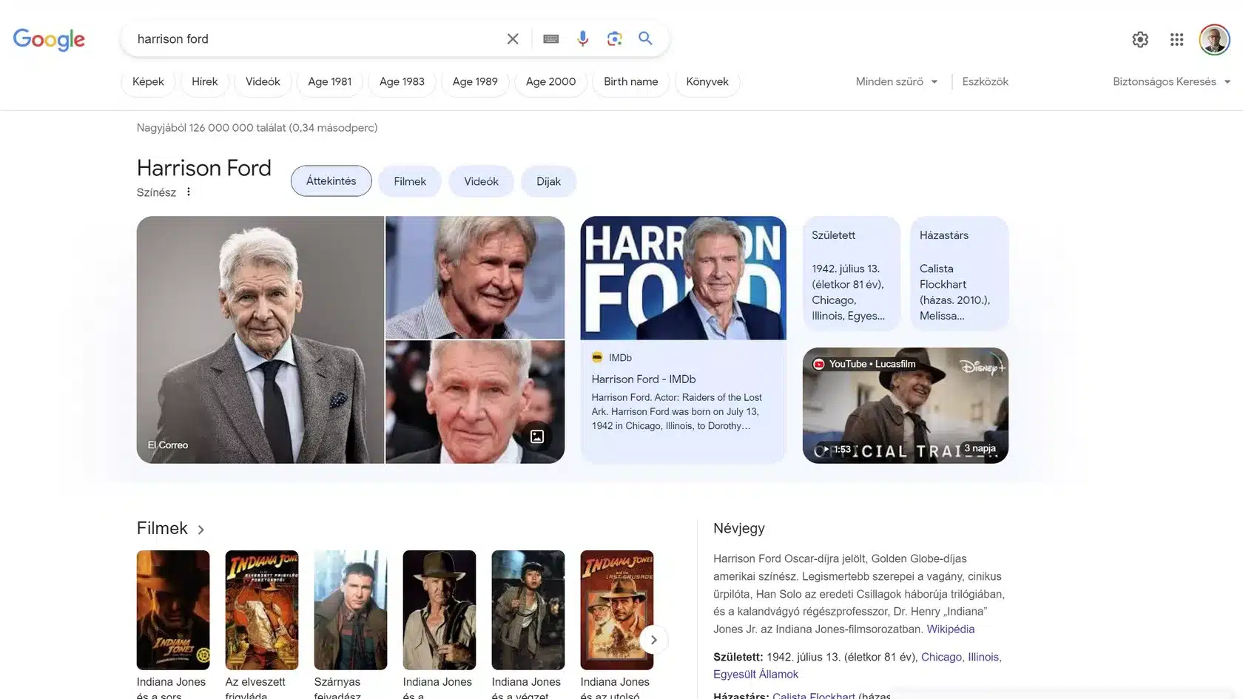This screenshot has height=699, width=1243.
Task: Open the Biztonságos Keresés dropdown
Action: [1170, 81]
